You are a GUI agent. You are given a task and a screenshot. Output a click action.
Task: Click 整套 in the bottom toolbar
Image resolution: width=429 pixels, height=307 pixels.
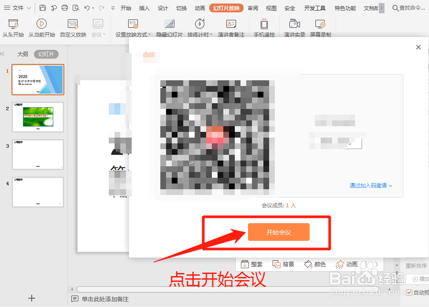(x=251, y=264)
